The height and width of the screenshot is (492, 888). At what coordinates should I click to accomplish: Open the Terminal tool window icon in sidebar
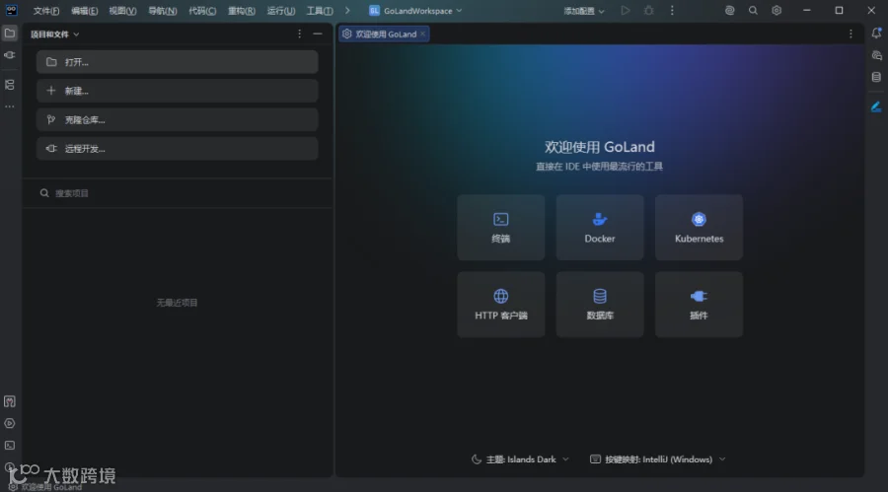(10, 446)
